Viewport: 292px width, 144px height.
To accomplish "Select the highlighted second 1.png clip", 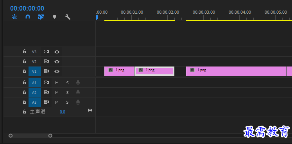I will [x=154, y=71].
